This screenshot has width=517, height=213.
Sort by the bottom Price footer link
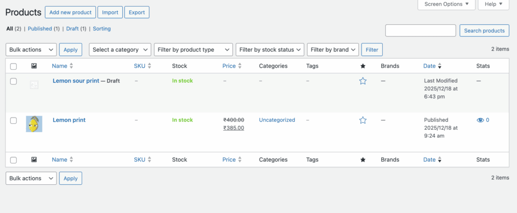point(229,159)
